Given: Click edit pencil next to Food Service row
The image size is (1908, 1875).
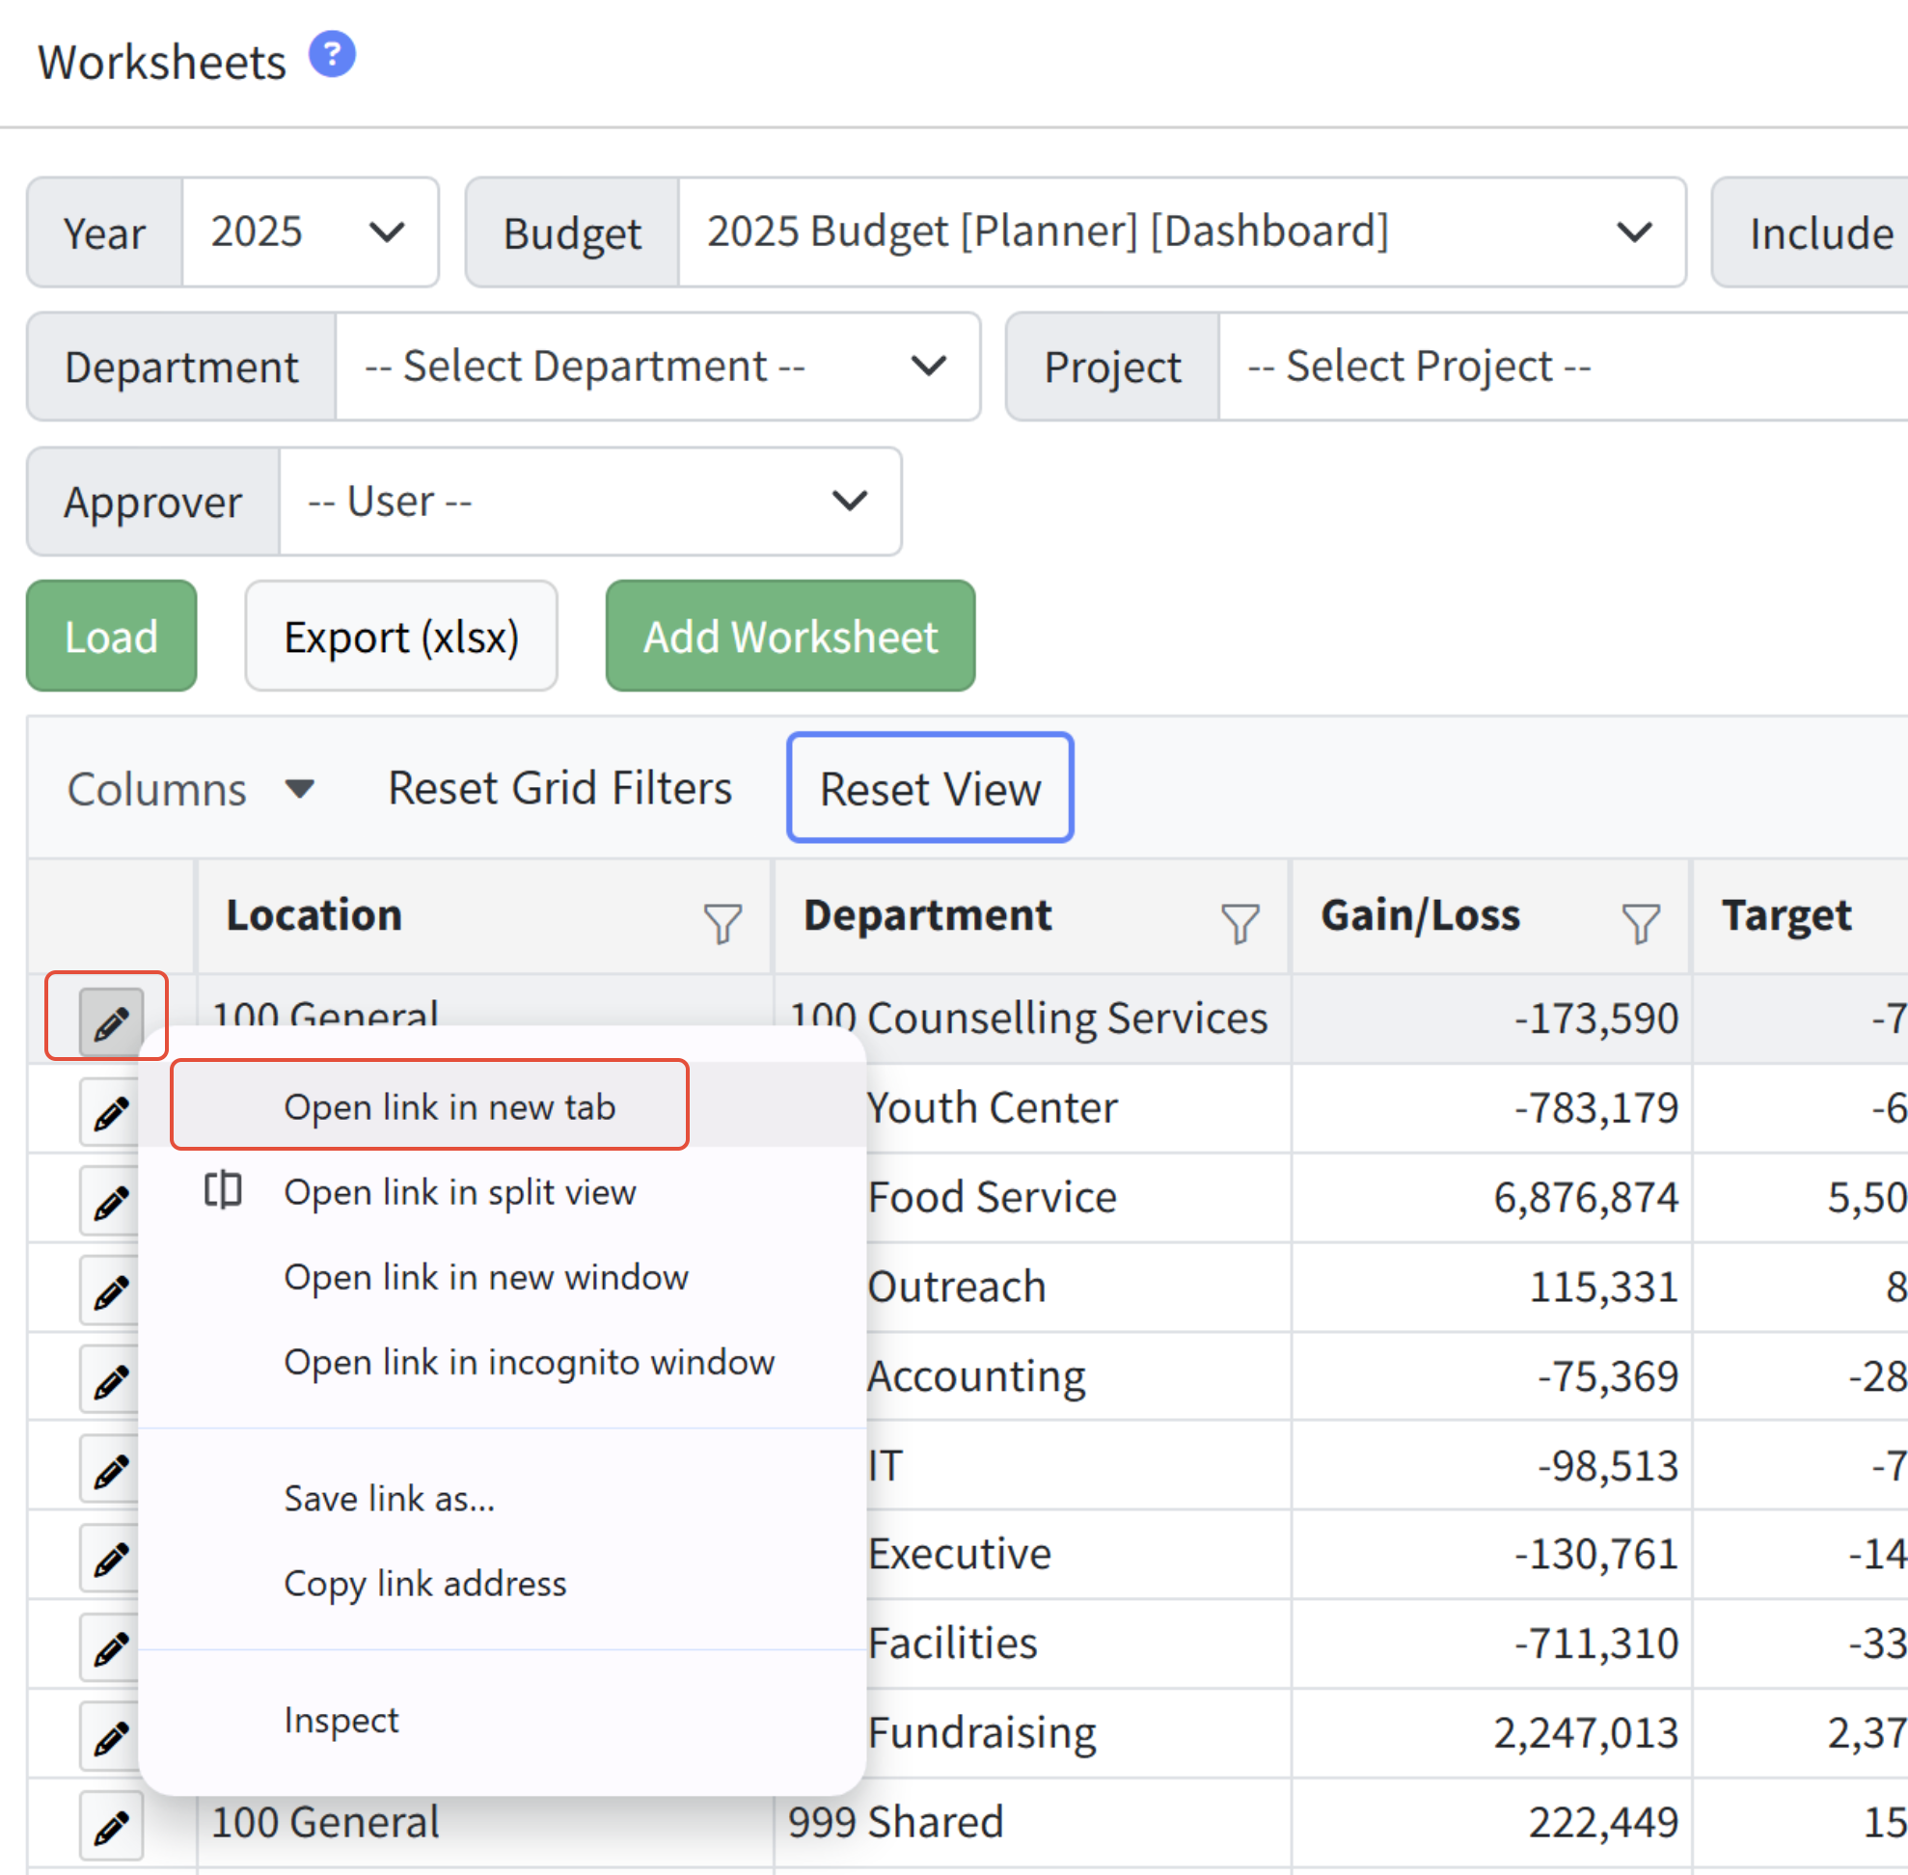Looking at the screenshot, I should [110, 1203].
